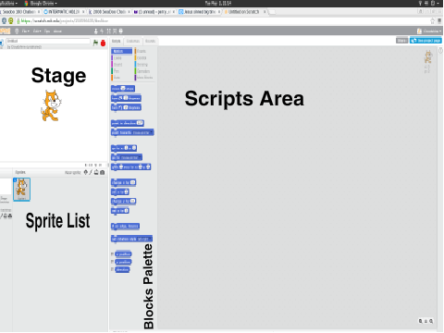
Task: Open the help question mark panel
Action: click(441, 50)
